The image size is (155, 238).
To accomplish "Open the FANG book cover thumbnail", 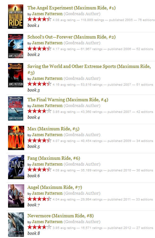I will 16,167.
